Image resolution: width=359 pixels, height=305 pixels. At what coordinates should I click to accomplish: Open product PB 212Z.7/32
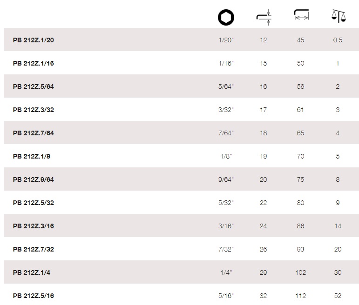click(34, 249)
